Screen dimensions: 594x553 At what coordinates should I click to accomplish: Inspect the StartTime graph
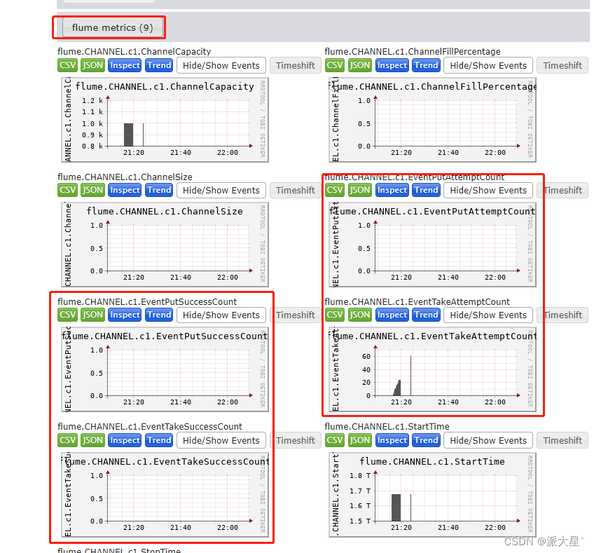(392, 440)
